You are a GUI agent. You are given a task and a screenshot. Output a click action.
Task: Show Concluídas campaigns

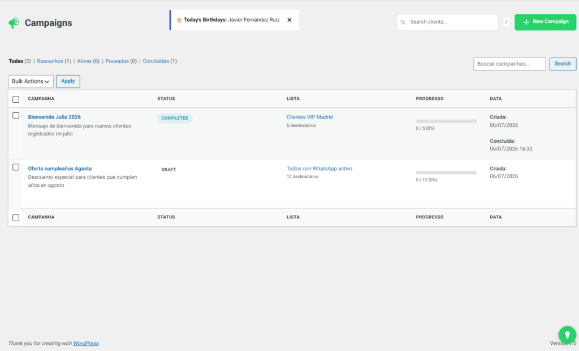point(156,61)
